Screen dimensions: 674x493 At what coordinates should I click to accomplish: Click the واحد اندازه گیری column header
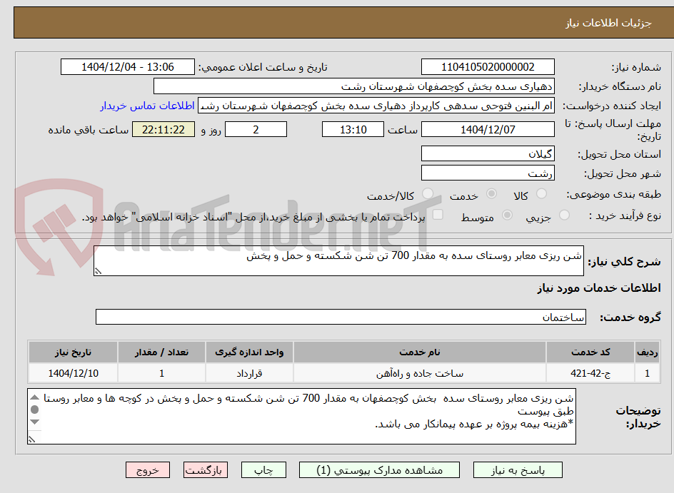pos(249,352)
